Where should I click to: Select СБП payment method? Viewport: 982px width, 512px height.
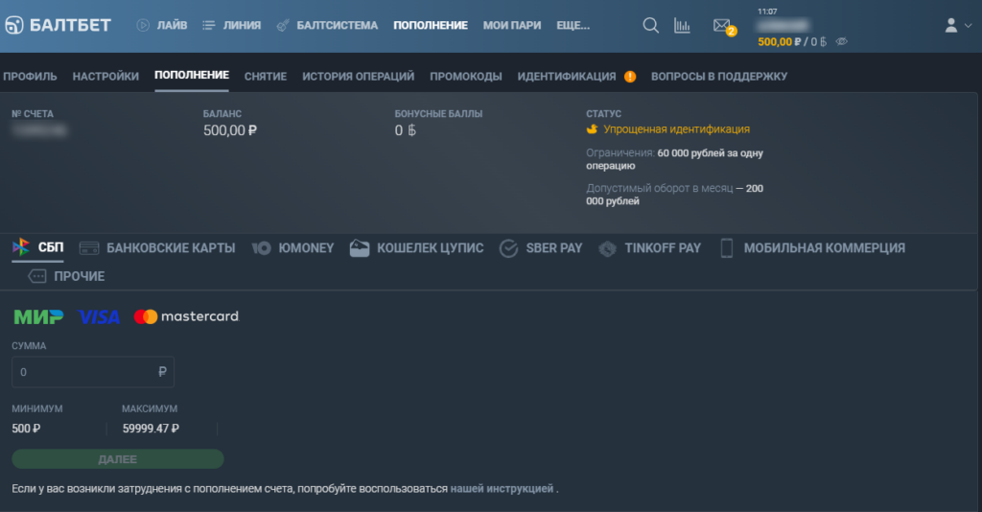pos(51,247)
